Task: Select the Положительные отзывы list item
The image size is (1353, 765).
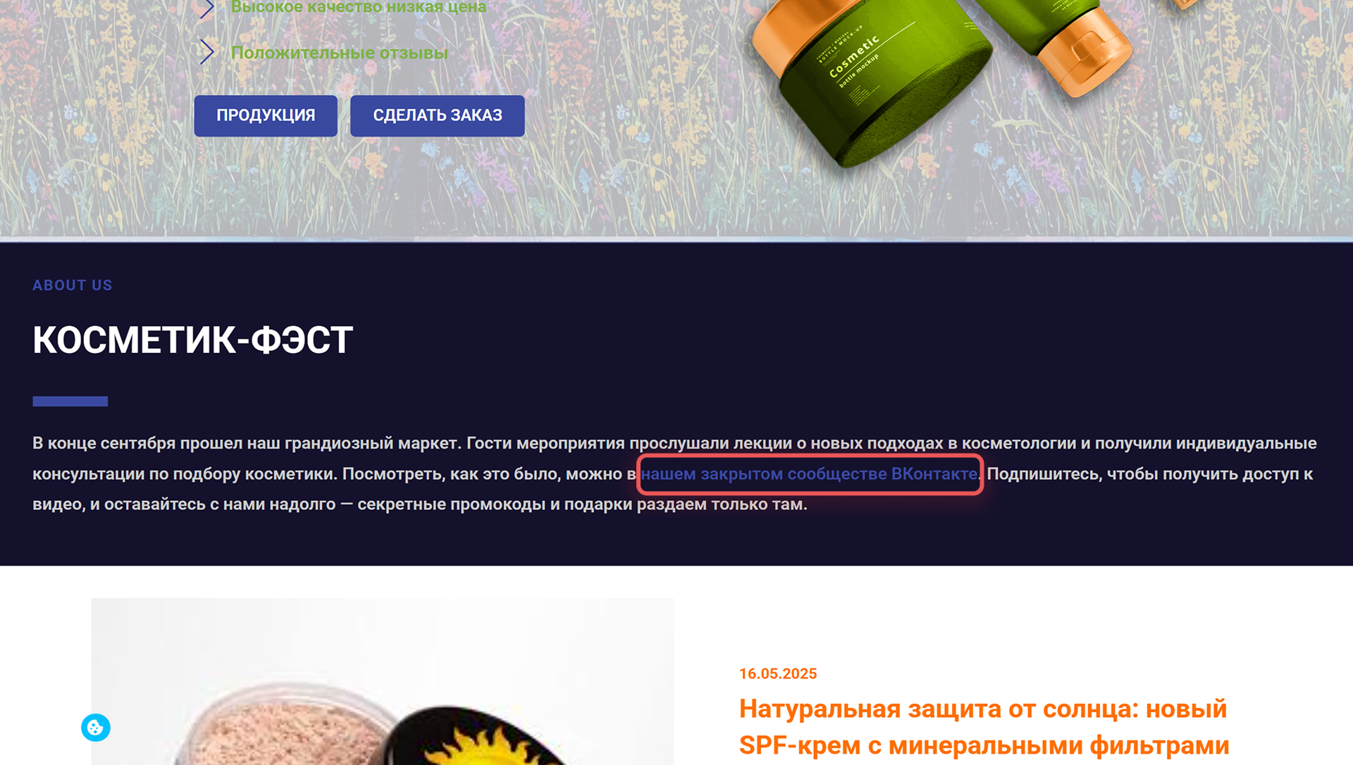Action: [x=340, y=53]
